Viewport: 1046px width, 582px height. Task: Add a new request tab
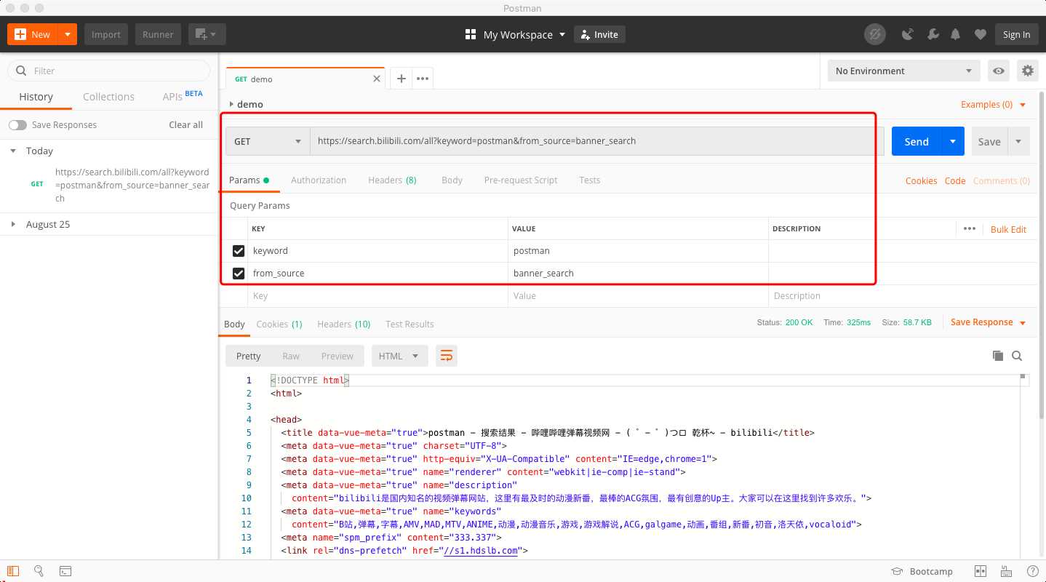401,79
